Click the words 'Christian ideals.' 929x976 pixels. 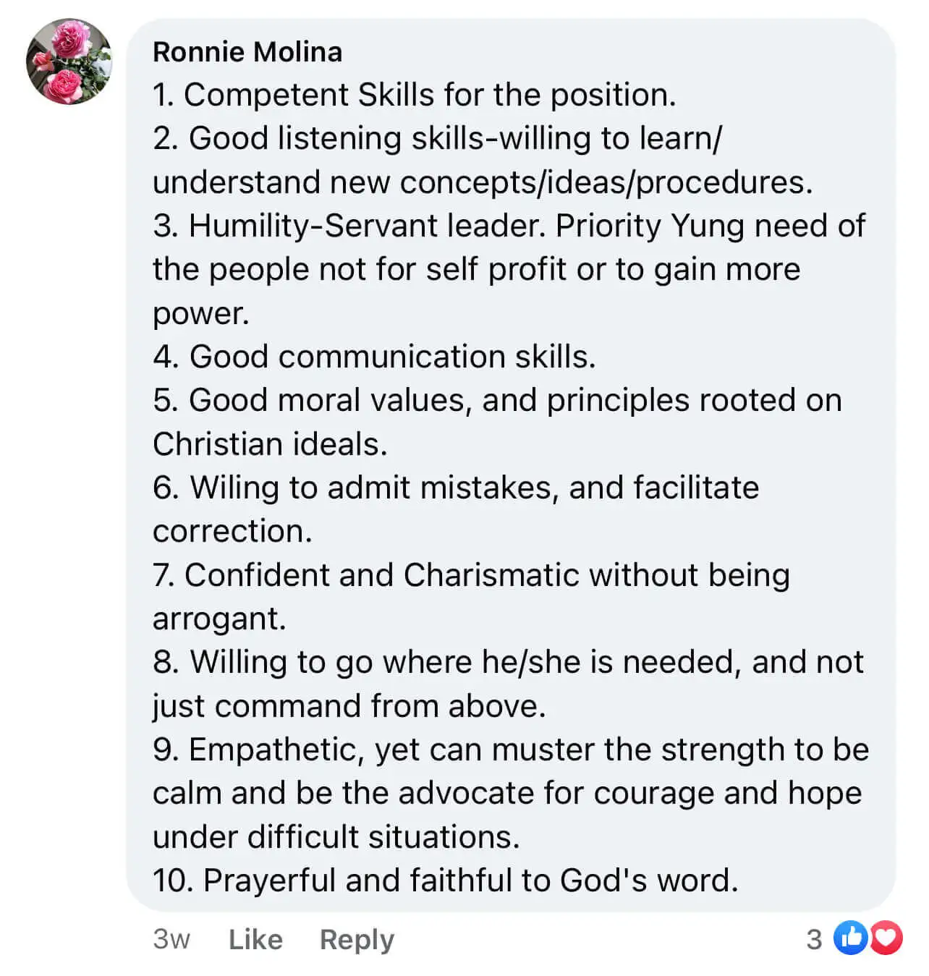pyautogui.click(x=270, y=444)
